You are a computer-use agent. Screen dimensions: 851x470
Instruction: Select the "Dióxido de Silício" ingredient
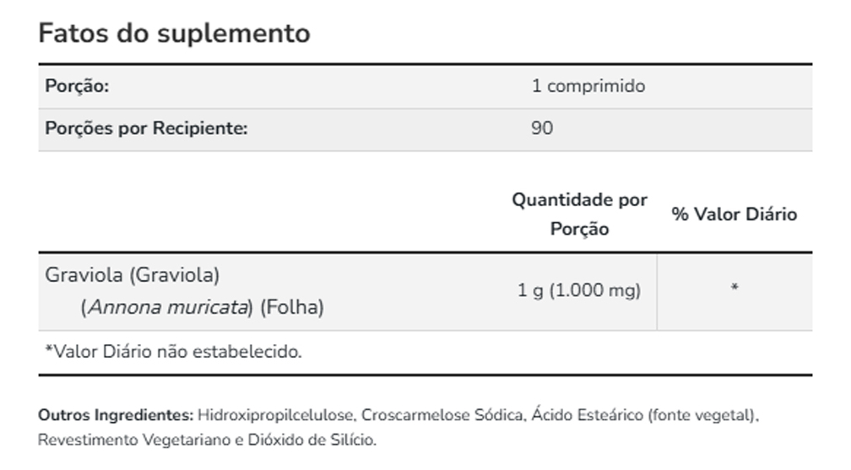[316, 440]
